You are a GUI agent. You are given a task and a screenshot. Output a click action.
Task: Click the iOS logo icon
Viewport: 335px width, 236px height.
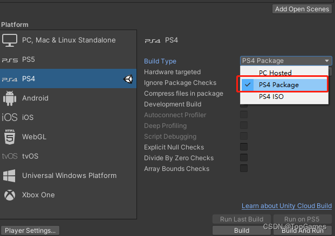[10, 117]
